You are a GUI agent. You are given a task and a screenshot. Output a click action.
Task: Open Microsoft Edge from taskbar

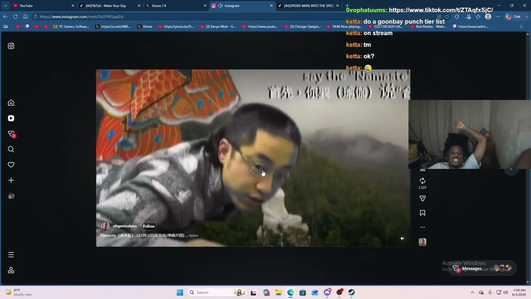[290, 292]
